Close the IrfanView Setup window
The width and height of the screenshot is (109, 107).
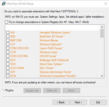coord(106,4)
